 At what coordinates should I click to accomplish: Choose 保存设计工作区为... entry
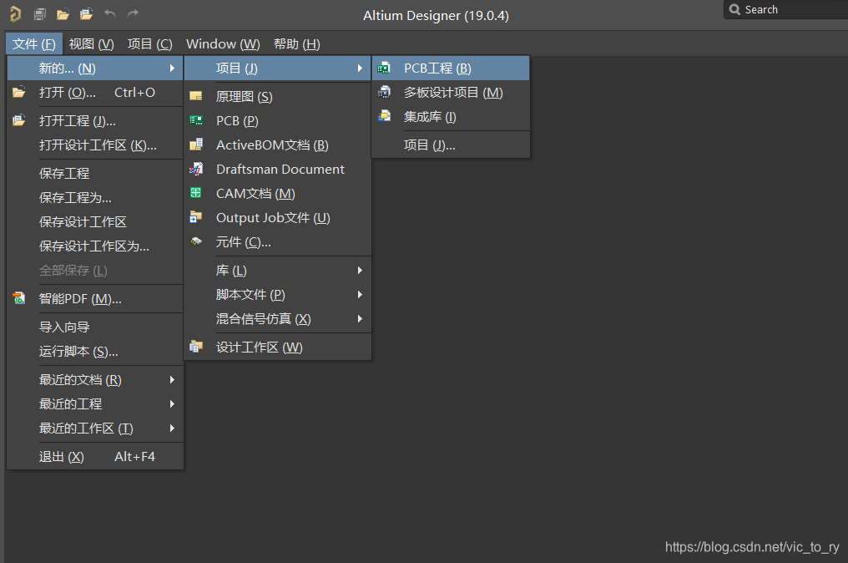tap(95, 246)
